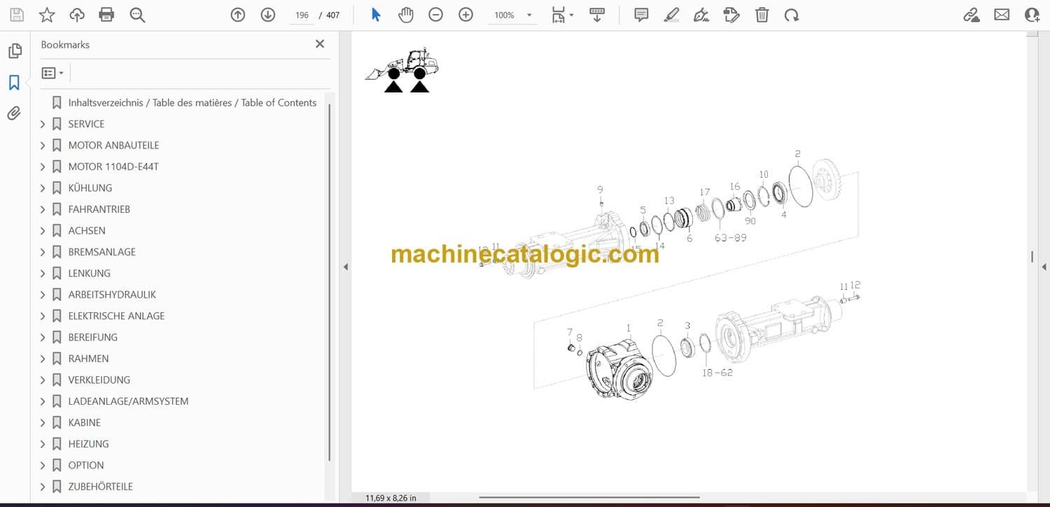This screenshot has height=507, width=1050.
Task: Select the Highlight text pen tool
Action: click(671, 15)
